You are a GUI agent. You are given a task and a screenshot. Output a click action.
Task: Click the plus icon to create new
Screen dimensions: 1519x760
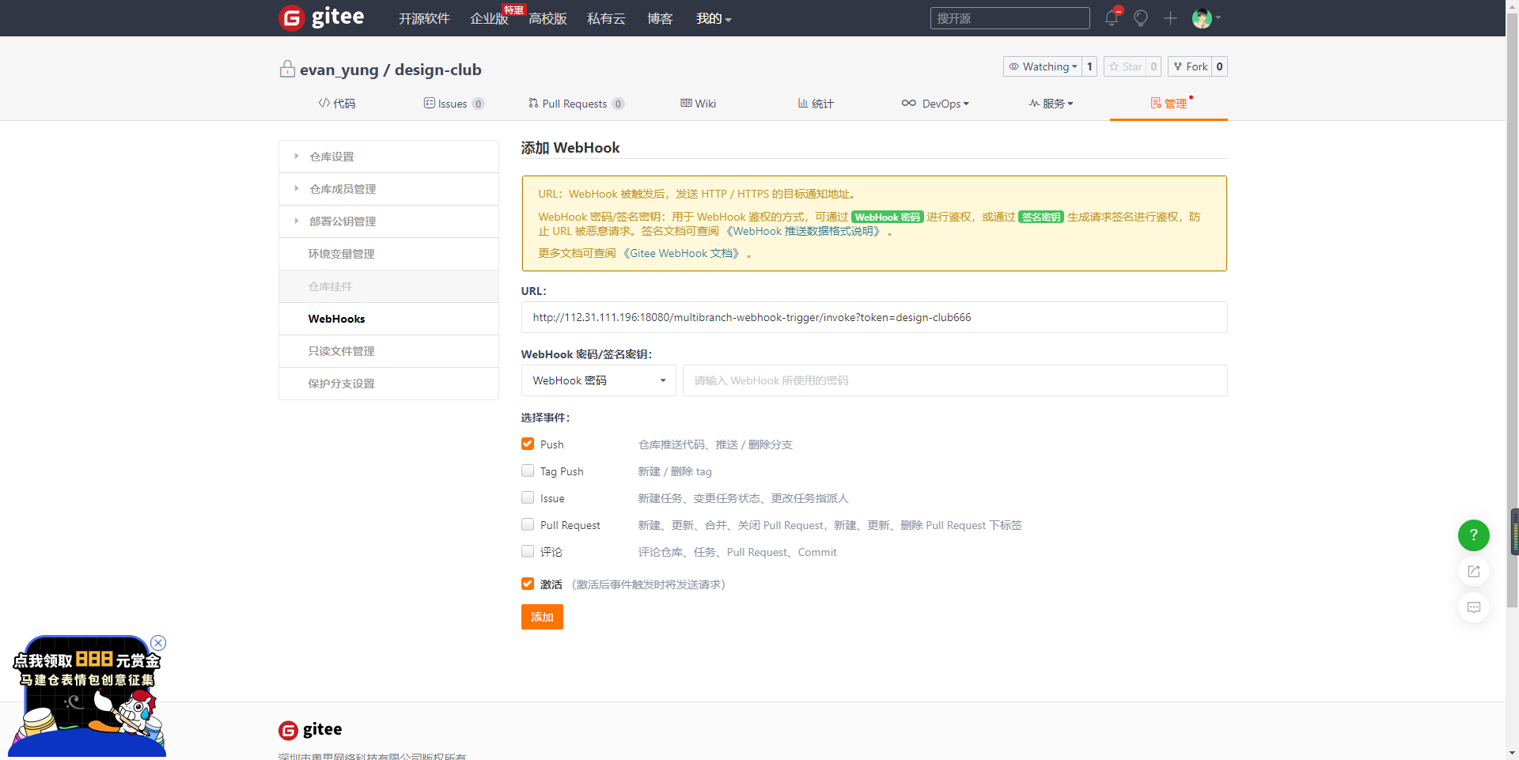click(1170, 18)
